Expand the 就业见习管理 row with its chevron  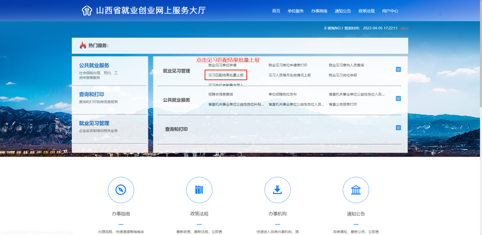(398, 69)
